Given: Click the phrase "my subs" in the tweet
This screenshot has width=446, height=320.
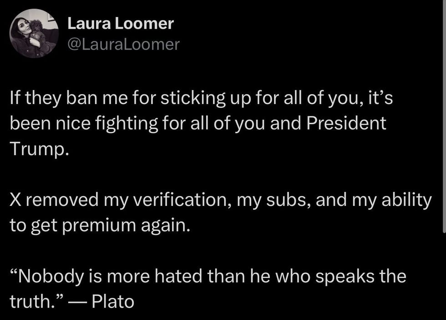Looking at the screenshot, I should pyautogui.click(x=274, y=200).
